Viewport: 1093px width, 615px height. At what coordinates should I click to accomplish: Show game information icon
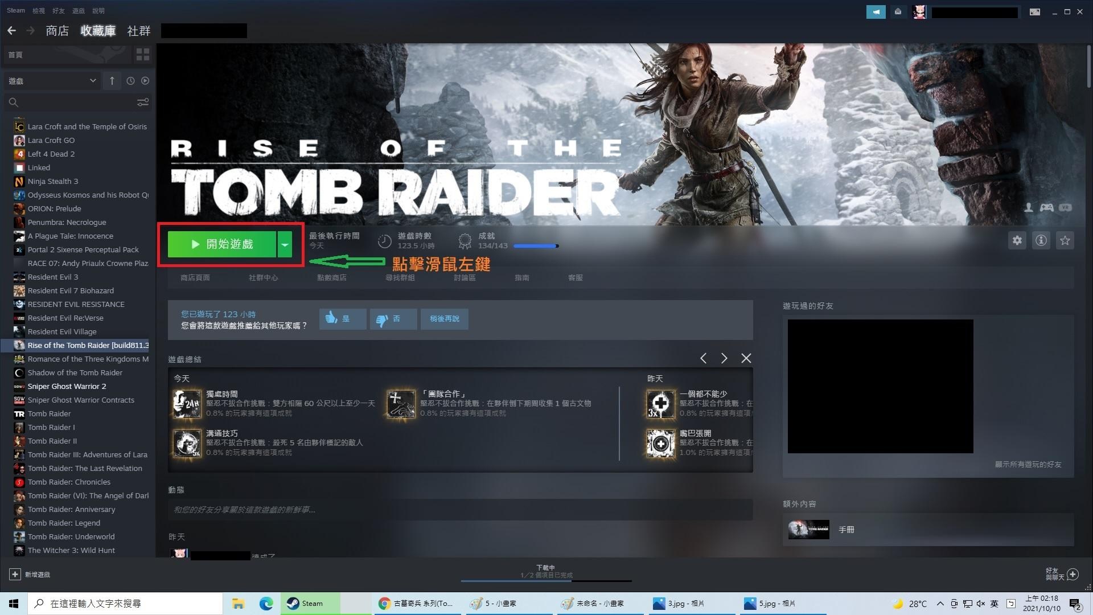pos(1041,240)
